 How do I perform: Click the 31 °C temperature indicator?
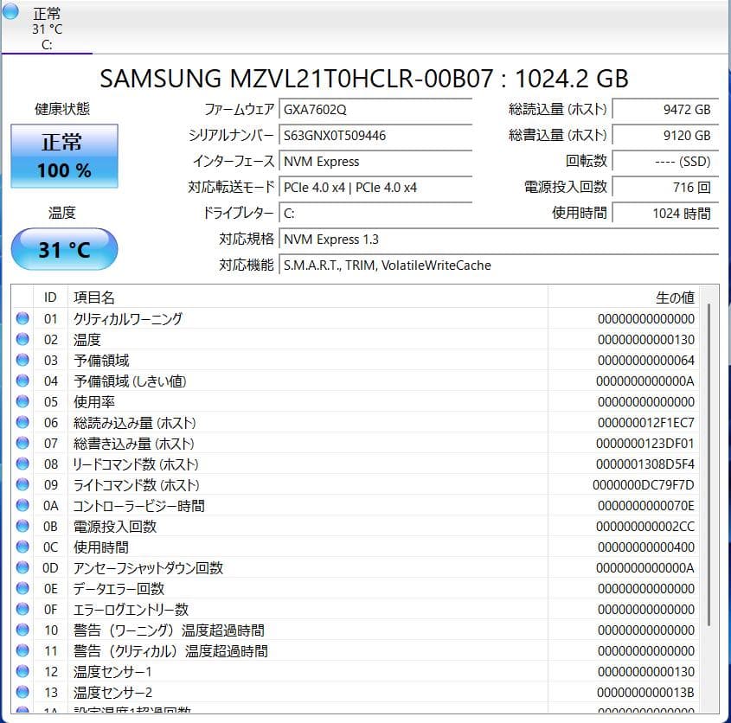(63, 248)
